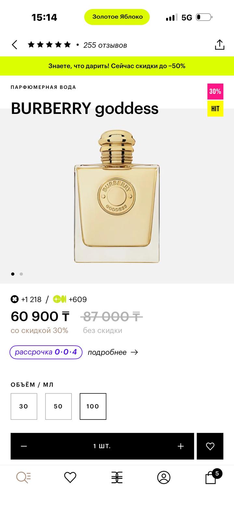Open the Golden Apple home logo tab
The height and width of the screenshot is (509, 234).
(117, 477)
